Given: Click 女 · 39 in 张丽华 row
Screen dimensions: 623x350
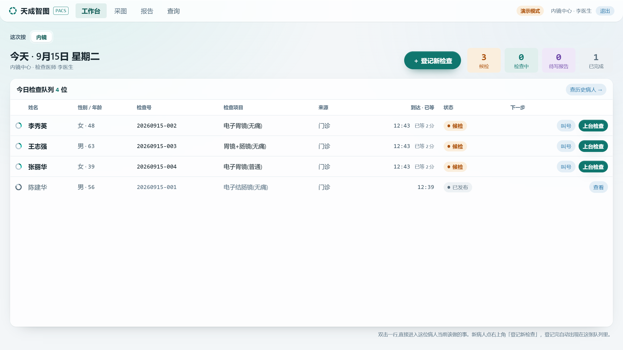Looking at the screenshot, I should [x=86, y=167].
